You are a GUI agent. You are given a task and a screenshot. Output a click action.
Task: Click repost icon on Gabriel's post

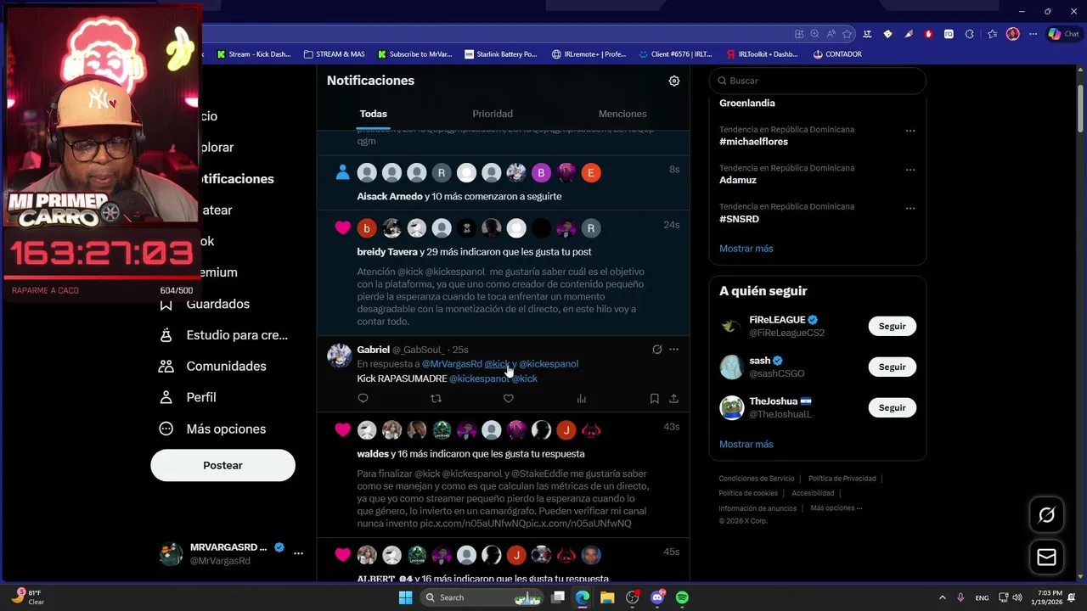point(436,399)
